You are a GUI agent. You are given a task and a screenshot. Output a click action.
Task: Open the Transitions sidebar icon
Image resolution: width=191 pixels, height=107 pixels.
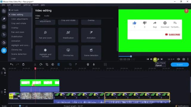tap(4, 27)
